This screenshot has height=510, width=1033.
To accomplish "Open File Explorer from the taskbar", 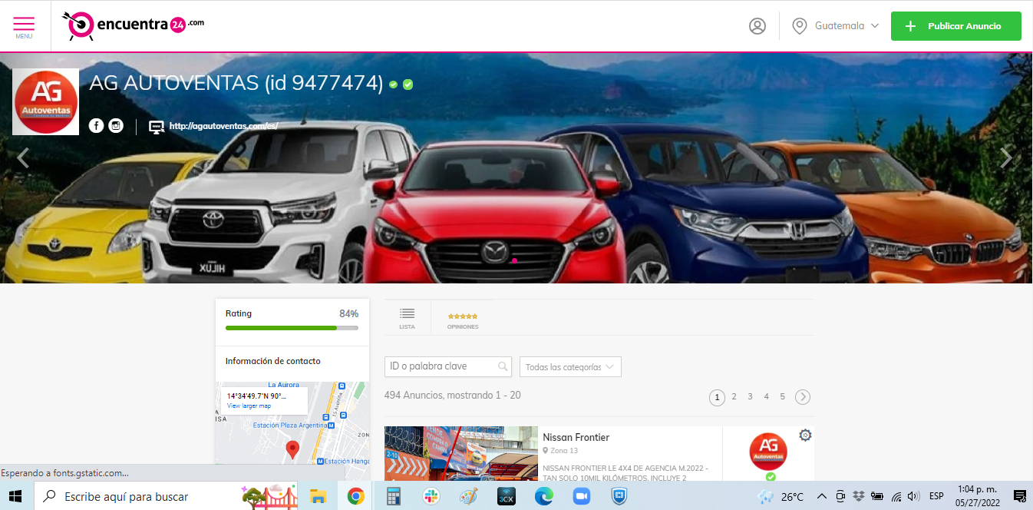I will 318,497.
